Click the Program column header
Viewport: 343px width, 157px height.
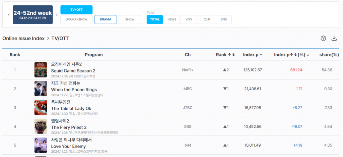click(x=94, y=55)
